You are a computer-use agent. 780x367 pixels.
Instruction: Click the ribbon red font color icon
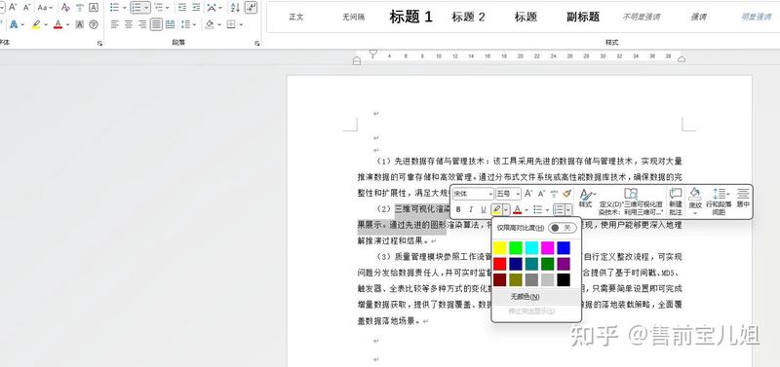pyautogui.click(x=58, y=24)
